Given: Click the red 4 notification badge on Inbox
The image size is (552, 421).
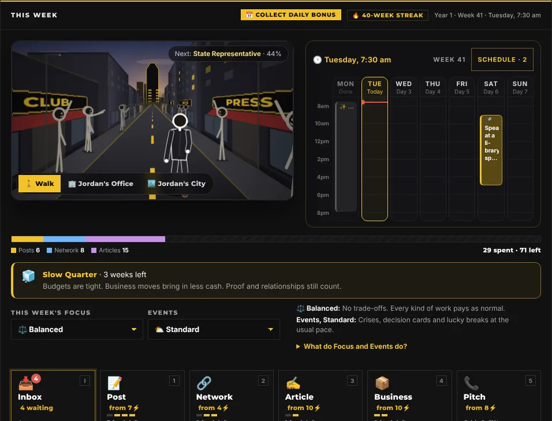Looking at the screenshot, I should [x=36, y=378].
